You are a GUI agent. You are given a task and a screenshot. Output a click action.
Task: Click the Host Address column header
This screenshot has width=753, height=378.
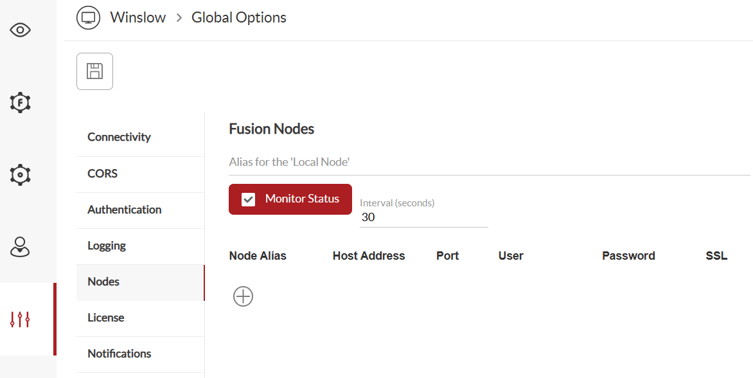point(368,256)
